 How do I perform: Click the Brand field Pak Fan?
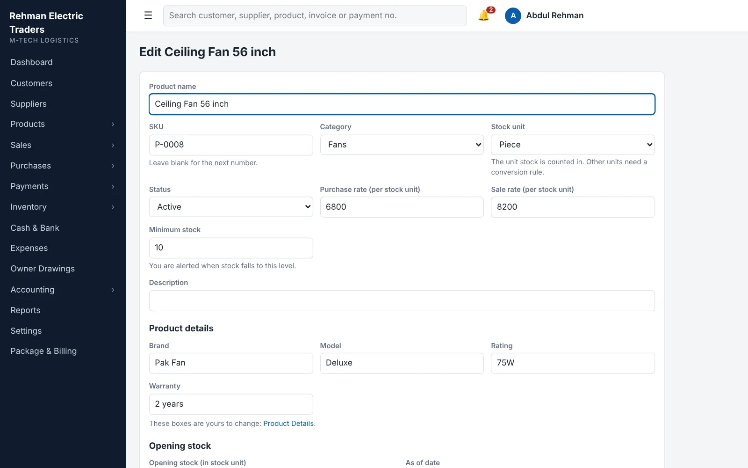(231, 363)
